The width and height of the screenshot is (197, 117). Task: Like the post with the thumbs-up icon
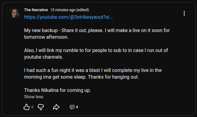(x=26, y=107)
